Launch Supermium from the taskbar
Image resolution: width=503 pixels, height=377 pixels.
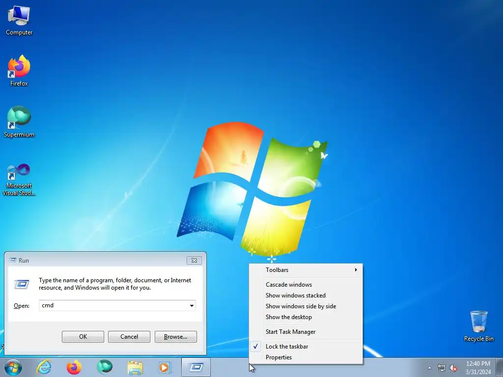(105, 367)
